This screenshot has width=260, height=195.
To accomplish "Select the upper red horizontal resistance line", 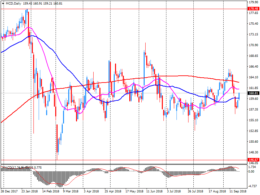I will pos(130,9).
